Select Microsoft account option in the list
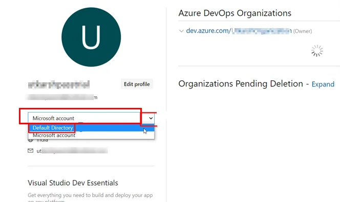The height and width of the screenshot is (202, 340). [x=91, y=135]
